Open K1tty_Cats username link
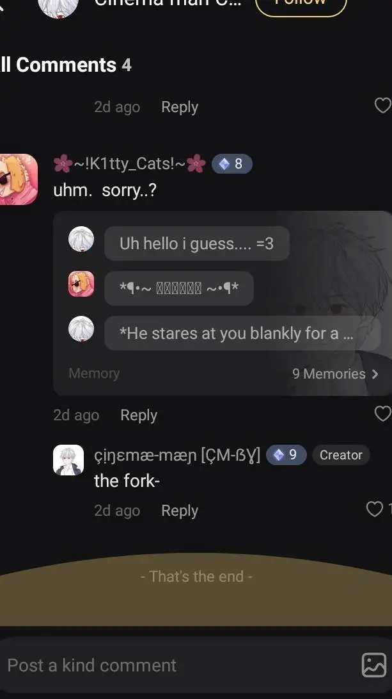 [x=129, y=163]
